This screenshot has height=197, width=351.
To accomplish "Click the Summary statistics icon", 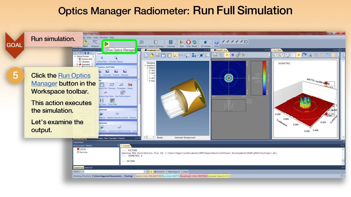I will point(107,72).
